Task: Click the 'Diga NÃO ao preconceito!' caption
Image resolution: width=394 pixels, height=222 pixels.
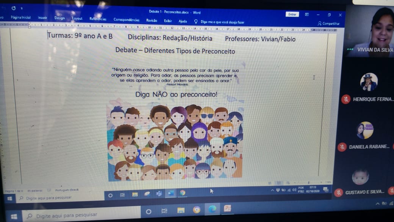Action: (176, 94)
